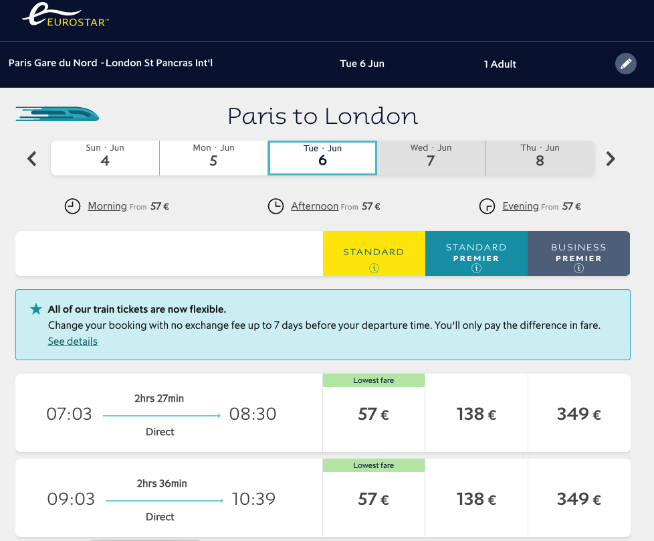
Task: Select Mon Jun 5 date tab
Action: (213, 158)
